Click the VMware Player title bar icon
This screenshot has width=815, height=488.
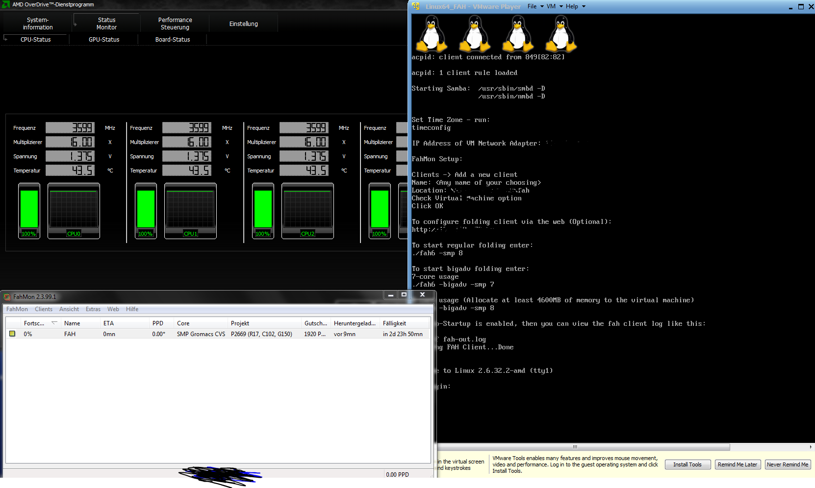coord(416,6)
